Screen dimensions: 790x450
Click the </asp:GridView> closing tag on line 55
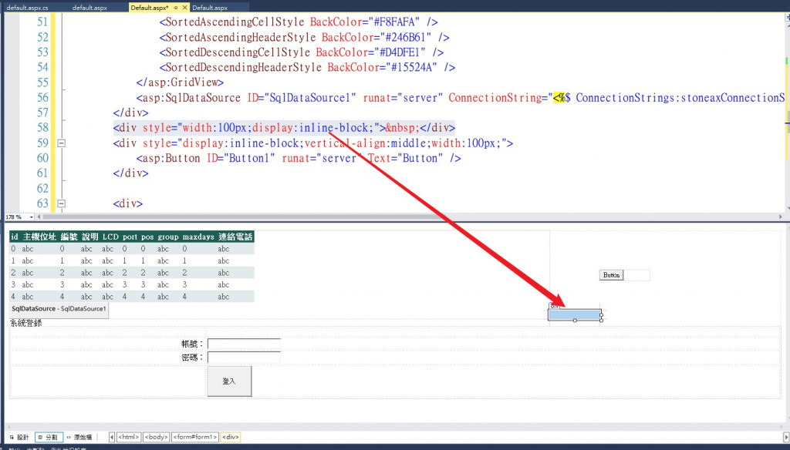coord(180,82)
